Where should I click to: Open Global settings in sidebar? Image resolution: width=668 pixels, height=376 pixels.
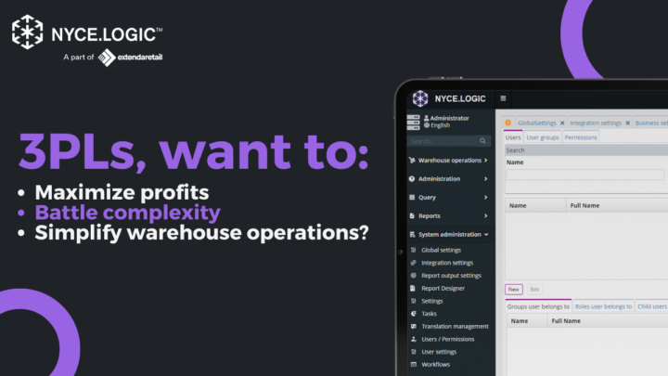pos(441,251)
